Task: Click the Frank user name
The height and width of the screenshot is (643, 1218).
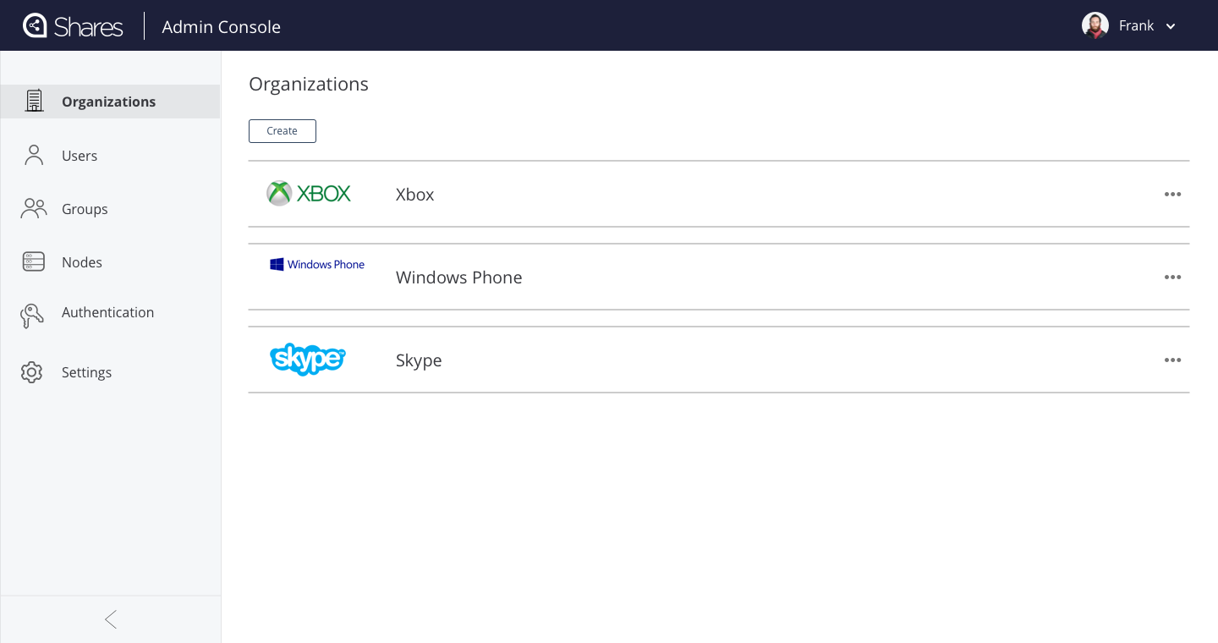Action: point(1136,25)
